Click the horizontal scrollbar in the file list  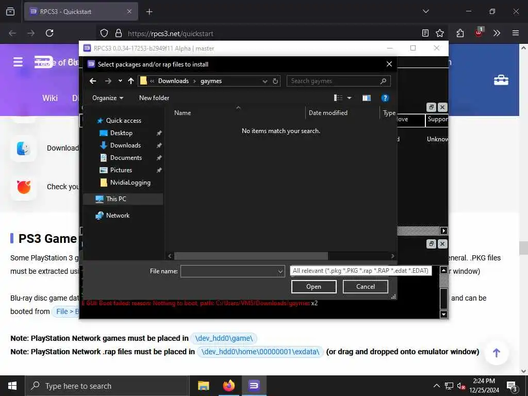tap(251, 256)
